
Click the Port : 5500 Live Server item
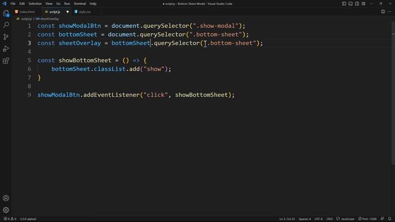[x=368, y=219]
